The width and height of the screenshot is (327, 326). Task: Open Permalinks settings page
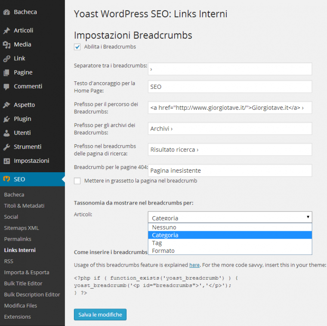pyautogui.click(x=18, y=239)
